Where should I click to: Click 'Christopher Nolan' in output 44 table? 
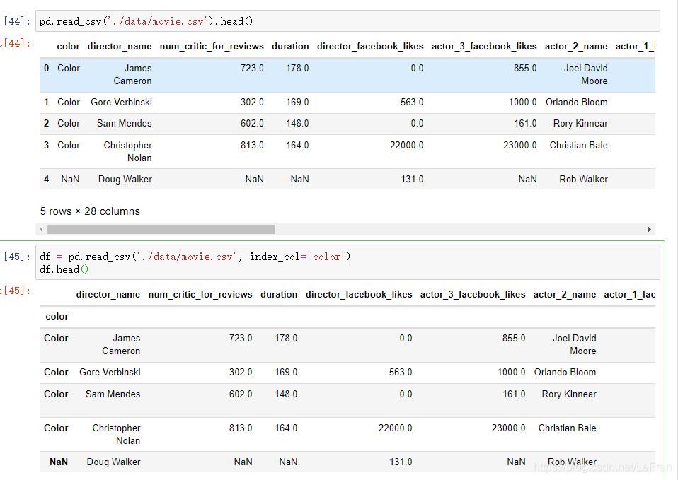(128, 152)
